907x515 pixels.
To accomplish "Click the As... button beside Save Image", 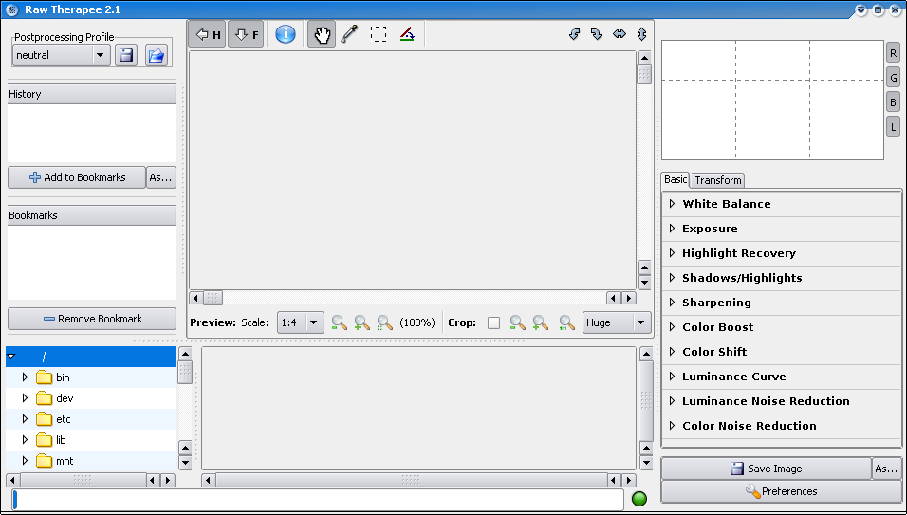I will click(x=886, y=469).
